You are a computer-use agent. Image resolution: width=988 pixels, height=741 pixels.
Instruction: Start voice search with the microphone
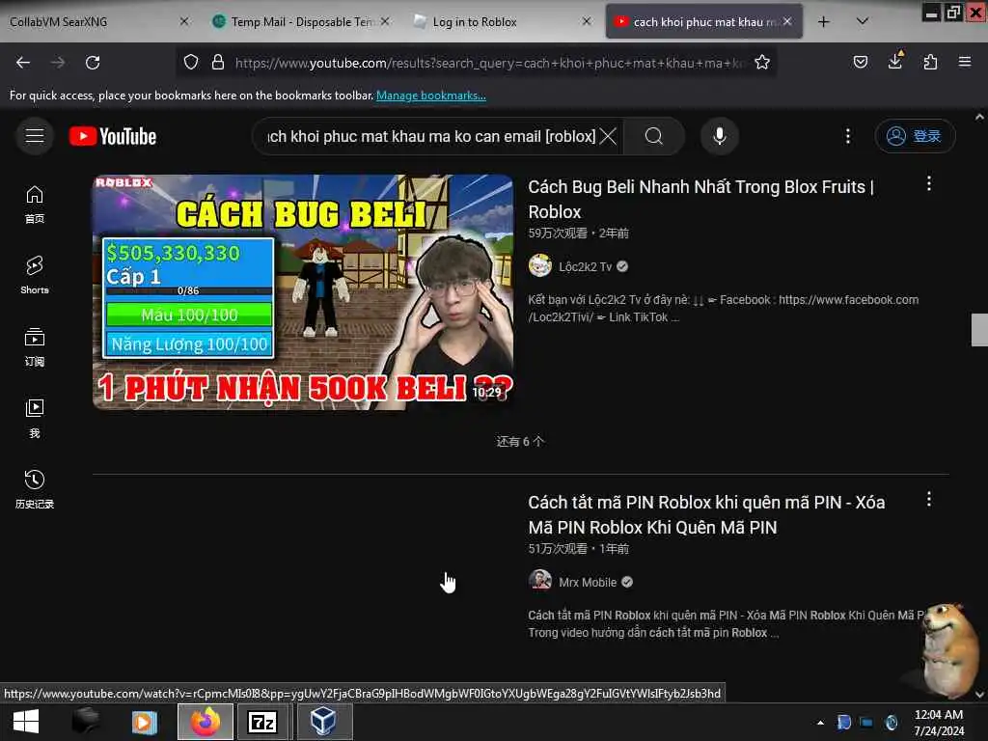[x=720, y=136]
